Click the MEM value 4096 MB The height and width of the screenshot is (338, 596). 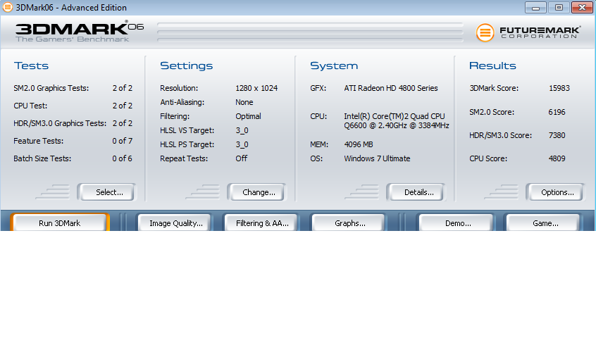(x=359, y=144)
